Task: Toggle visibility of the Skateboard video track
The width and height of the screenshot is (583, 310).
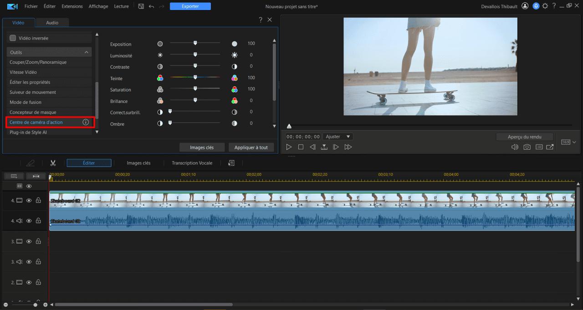Action: pos(29,200)
